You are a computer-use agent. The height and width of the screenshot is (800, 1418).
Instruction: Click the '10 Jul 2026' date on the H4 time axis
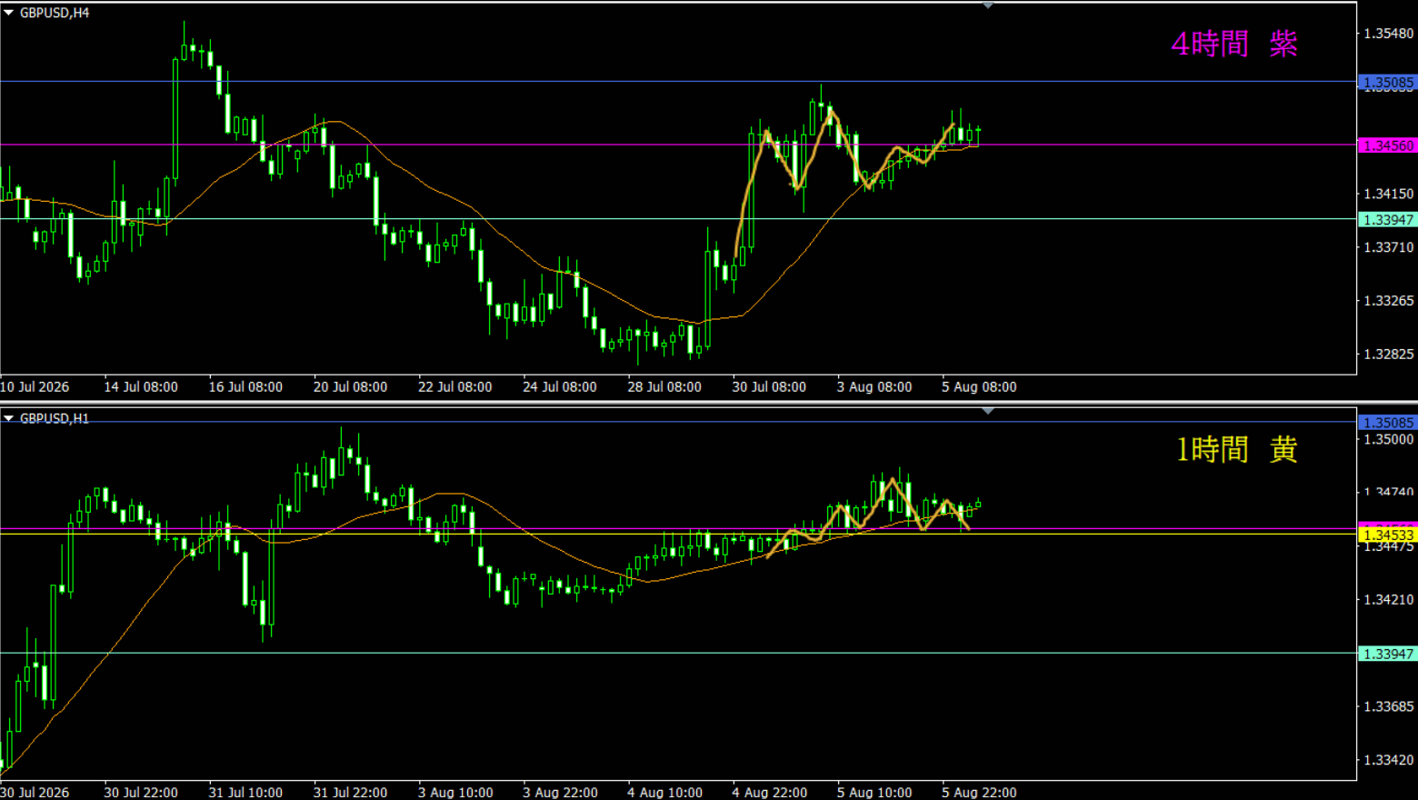click(35, 386)
